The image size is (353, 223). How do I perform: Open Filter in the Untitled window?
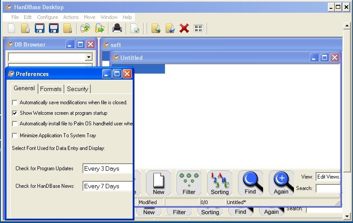189,183
